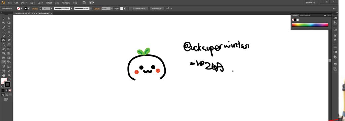Open the Gradient panel icon in the dock

335,52
